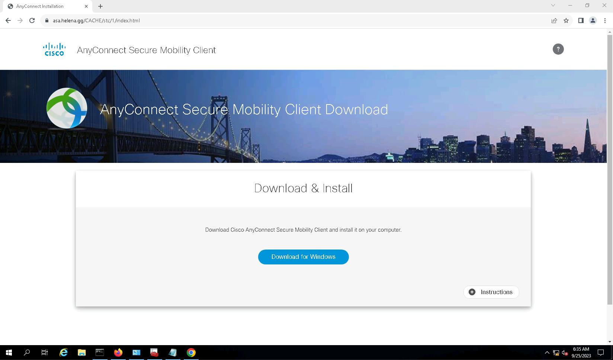613x360 pixels.
Task: Go back to the previous page
Action: 8,20
